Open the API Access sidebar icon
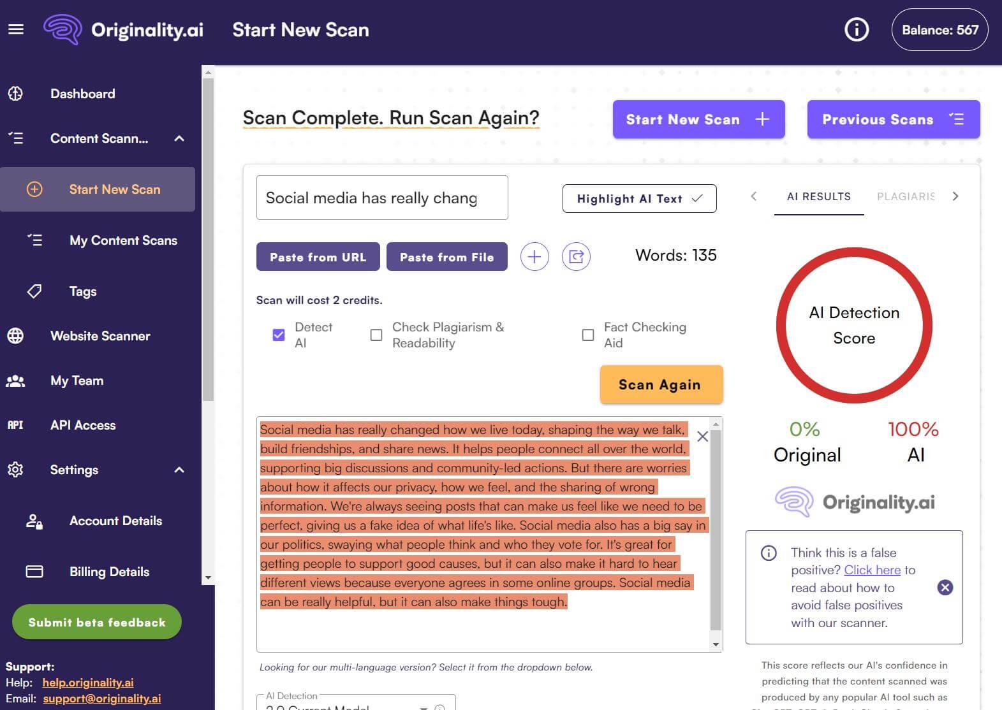This screenshot has height=710, width=1002. [16, 425]
